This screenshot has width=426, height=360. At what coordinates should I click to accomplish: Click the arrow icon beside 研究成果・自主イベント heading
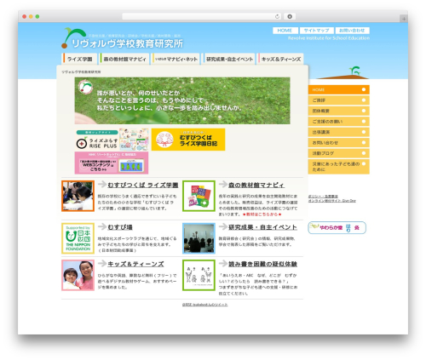223,226
